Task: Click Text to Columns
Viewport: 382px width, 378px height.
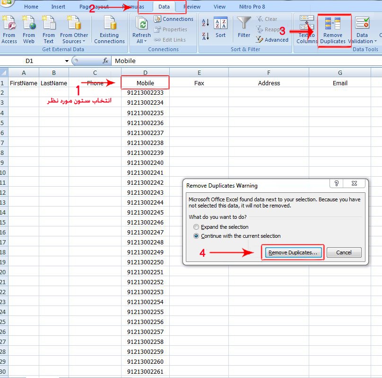Action: 307,29
